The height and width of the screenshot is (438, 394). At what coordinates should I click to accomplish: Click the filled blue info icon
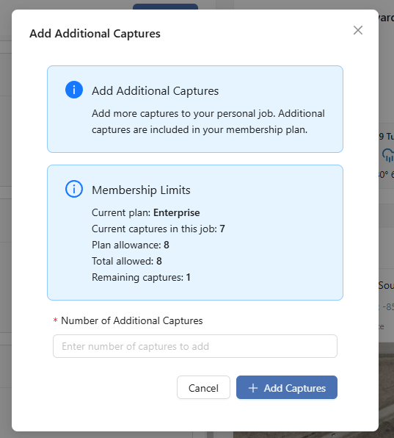click(x=74, y=90)
